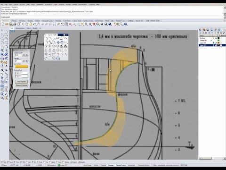
Task: Enable the Tan osnap checkbox
Action: (44, 162)
